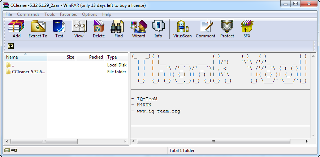Click the drive icon in status bar

(7, 151)
